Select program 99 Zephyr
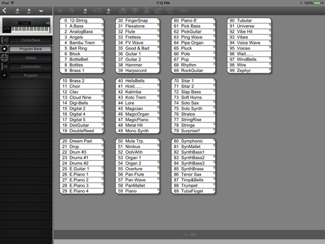 tap(250, 71)
